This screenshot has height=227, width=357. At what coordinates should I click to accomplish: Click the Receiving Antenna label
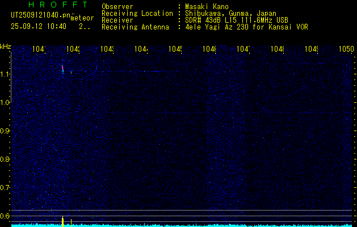point(135,27)
